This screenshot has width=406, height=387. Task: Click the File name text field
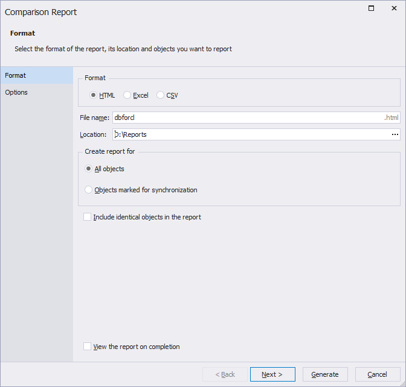[x=242, y=118]
